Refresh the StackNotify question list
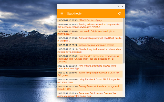 119,14
